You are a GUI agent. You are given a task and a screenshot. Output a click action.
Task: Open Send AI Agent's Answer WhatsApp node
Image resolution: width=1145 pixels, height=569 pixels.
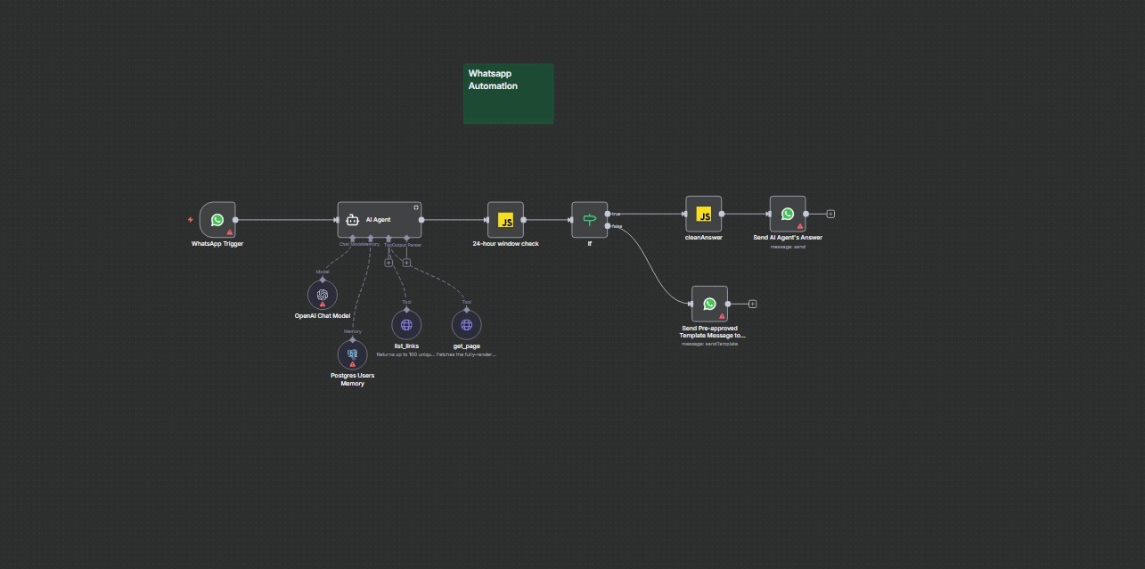[788, 214]
